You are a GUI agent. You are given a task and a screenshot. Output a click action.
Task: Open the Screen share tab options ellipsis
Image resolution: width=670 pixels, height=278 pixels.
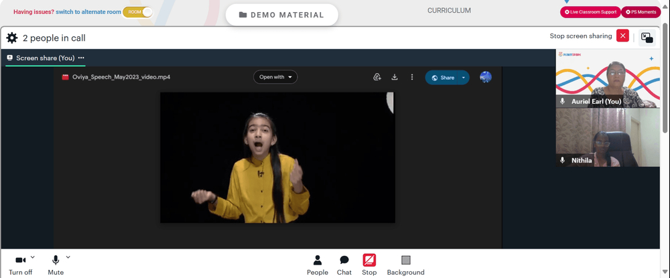click(x=81, y=58)
